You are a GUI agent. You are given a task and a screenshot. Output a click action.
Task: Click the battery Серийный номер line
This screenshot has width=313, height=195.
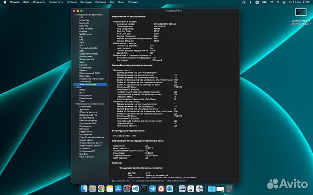[146, 24]
